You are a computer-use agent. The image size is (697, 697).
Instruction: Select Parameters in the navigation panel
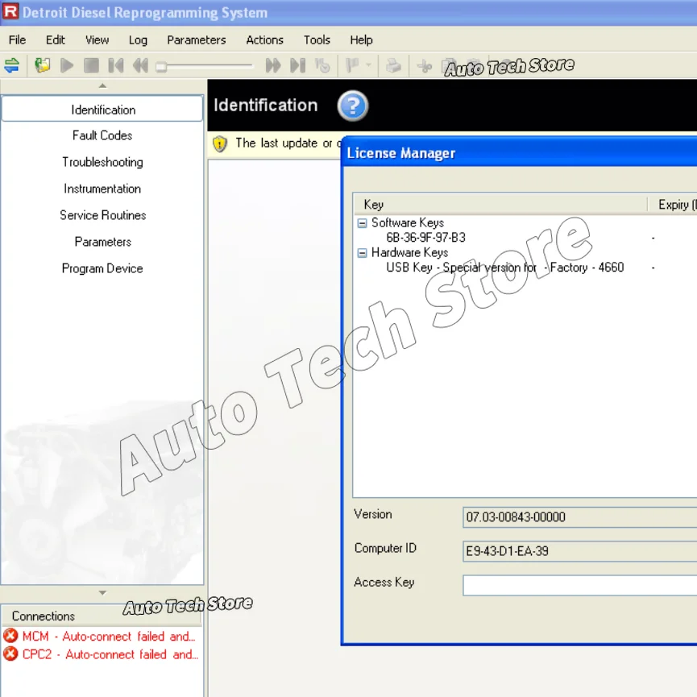click(102, 242)
